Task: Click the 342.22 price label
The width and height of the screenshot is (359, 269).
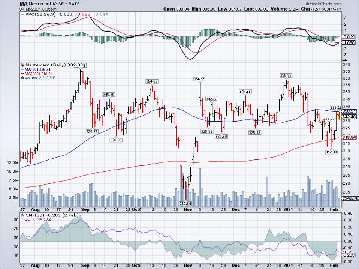Action: (x=212, y=99)
